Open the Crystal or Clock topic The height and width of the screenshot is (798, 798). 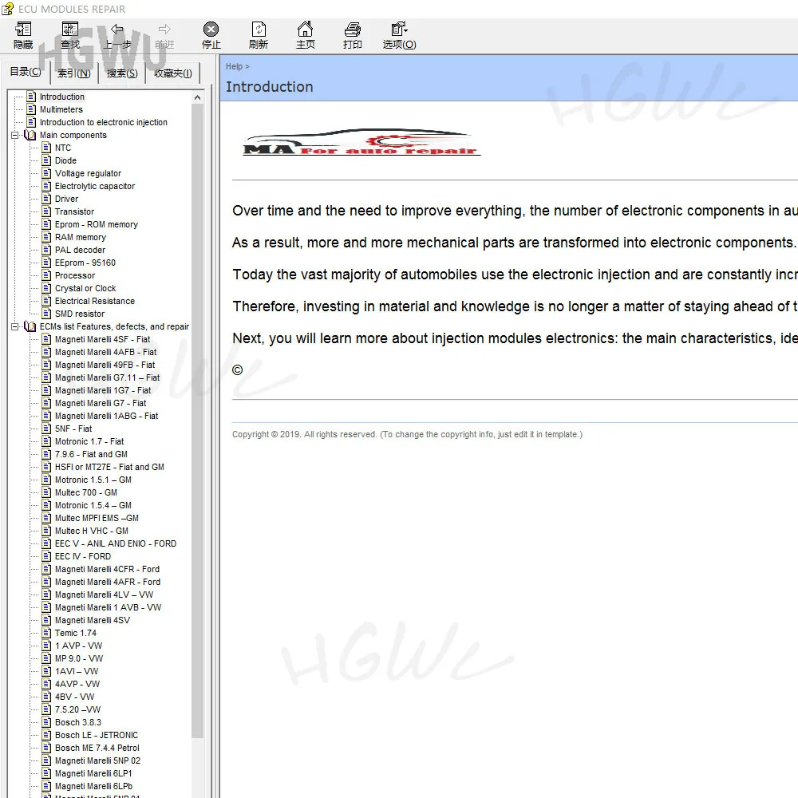click(85, 288)
